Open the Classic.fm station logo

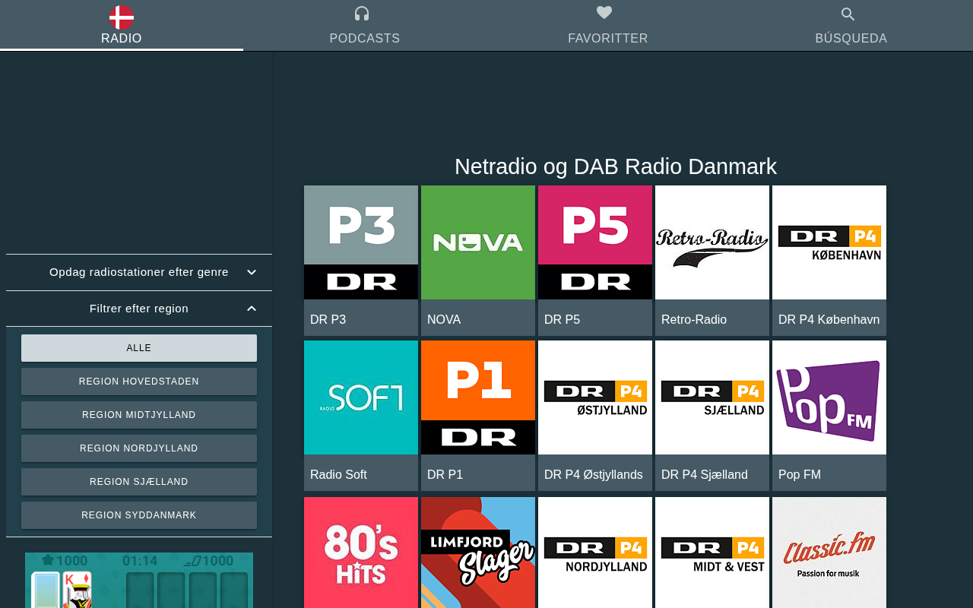(829, 553)
